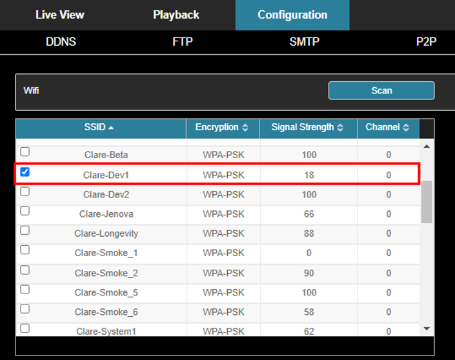455x360 pixels.
Task: Sort by the Encryption column header
Action: click(222, 128)
